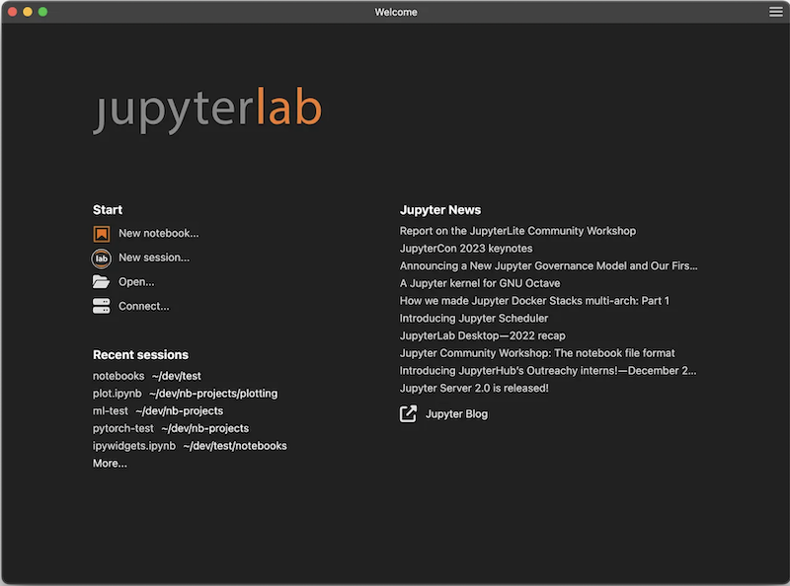Screen dimensions: 790x586
Task: Click the Open folder icon
Action: tap(102, 281)
